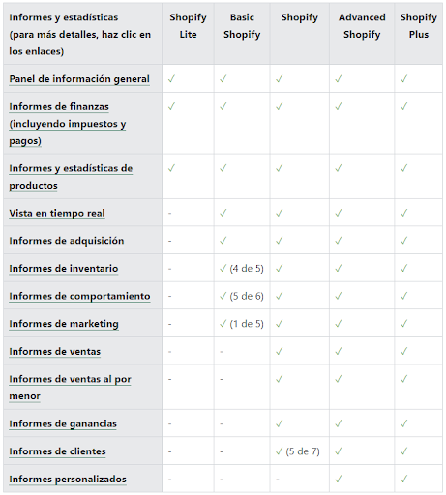Open Informes de ventas al por menor link
Viewport: 446px width, 495px height.
[70, 388]
